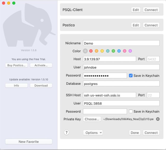This screenshot has height=150, width=166.
Task: Open the Options dropdown menu
Action: [x=93, y=133]
